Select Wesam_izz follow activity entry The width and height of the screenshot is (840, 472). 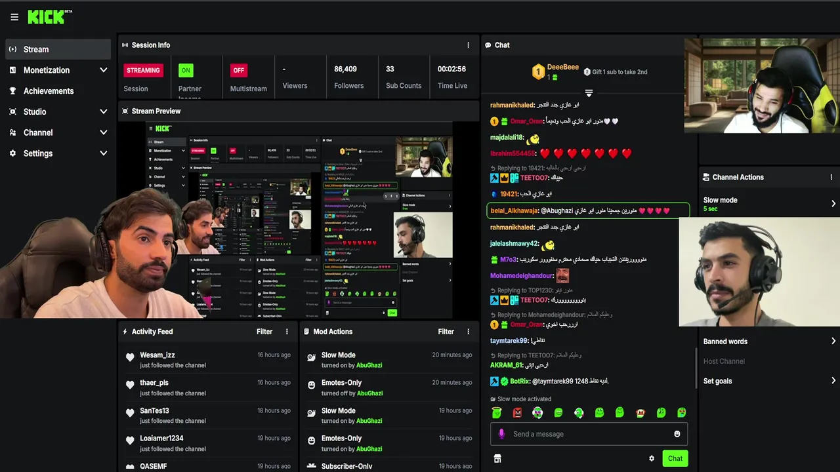[207, 360]
